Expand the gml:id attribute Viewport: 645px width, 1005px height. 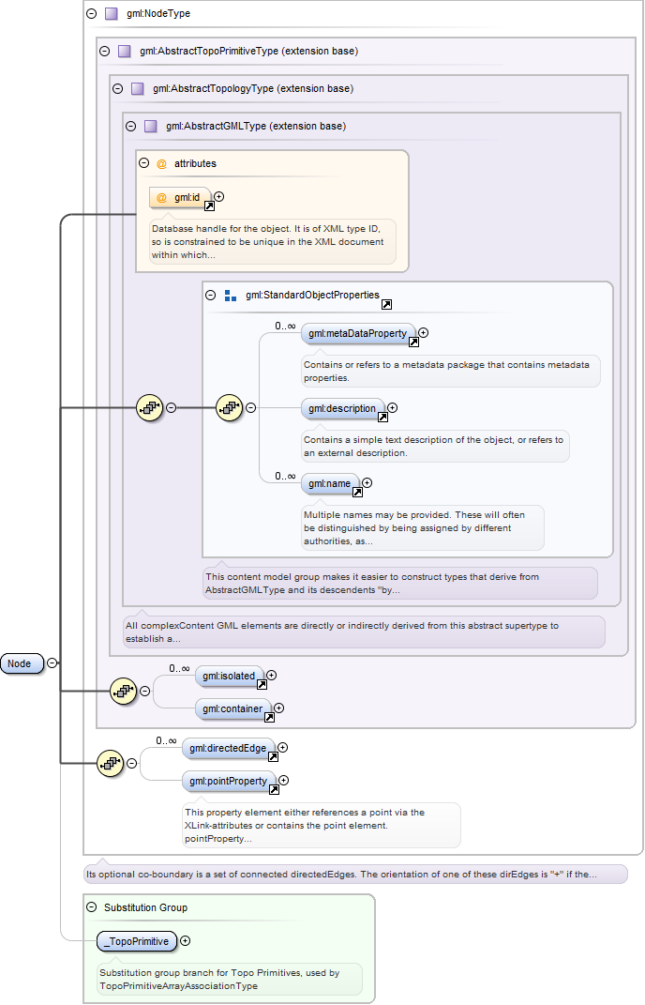[x=219, y=197]
